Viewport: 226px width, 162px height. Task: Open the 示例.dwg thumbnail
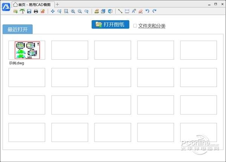point(27,50)
